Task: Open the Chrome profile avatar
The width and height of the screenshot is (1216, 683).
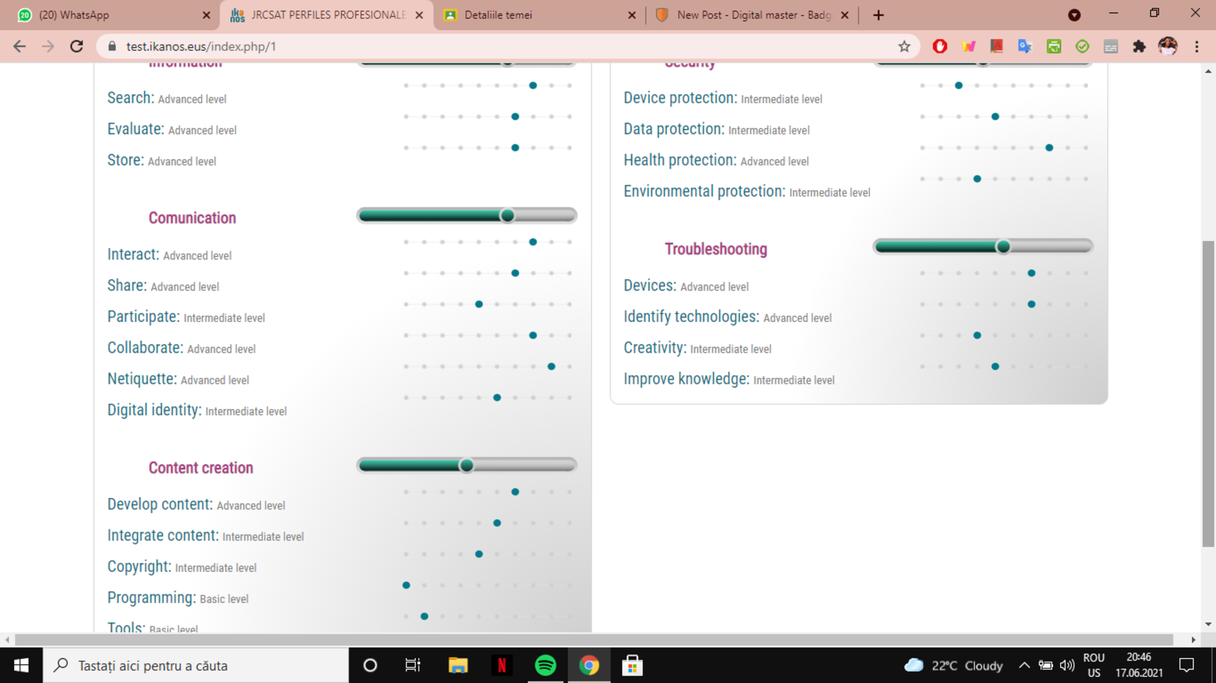Action: [1167, 46]
